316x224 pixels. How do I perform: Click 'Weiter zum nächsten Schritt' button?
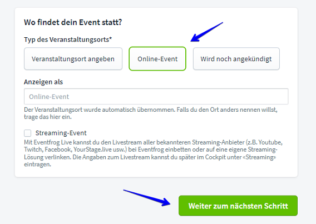238,206
